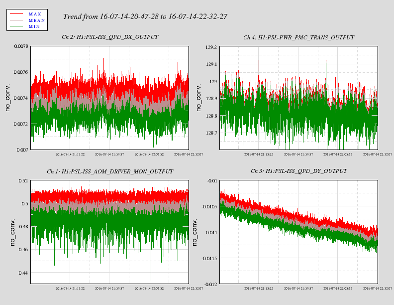Click the 128.7 axis value in Ch 4
Image resolution: width=394 pixels, height=305 pixels.
(211, 133)
